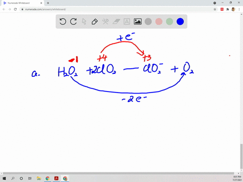Click the vertical page scrollbar
This screenshot has height=182, width=243.
pyautogui.click(x=241, y=156)
